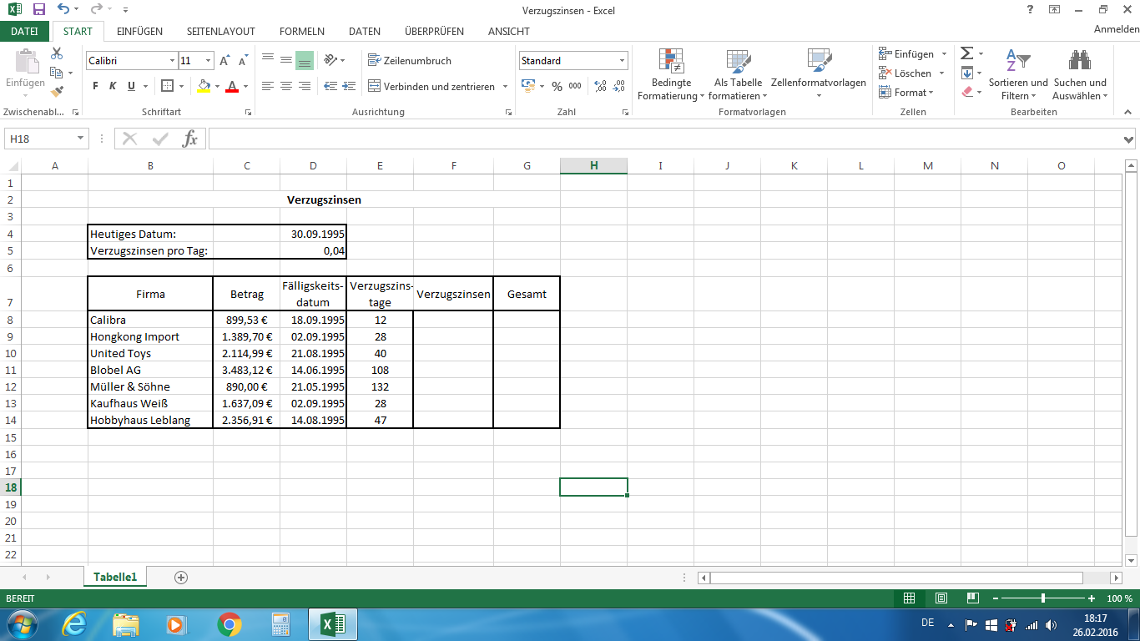Toggle bold formatting (F)

95,86
